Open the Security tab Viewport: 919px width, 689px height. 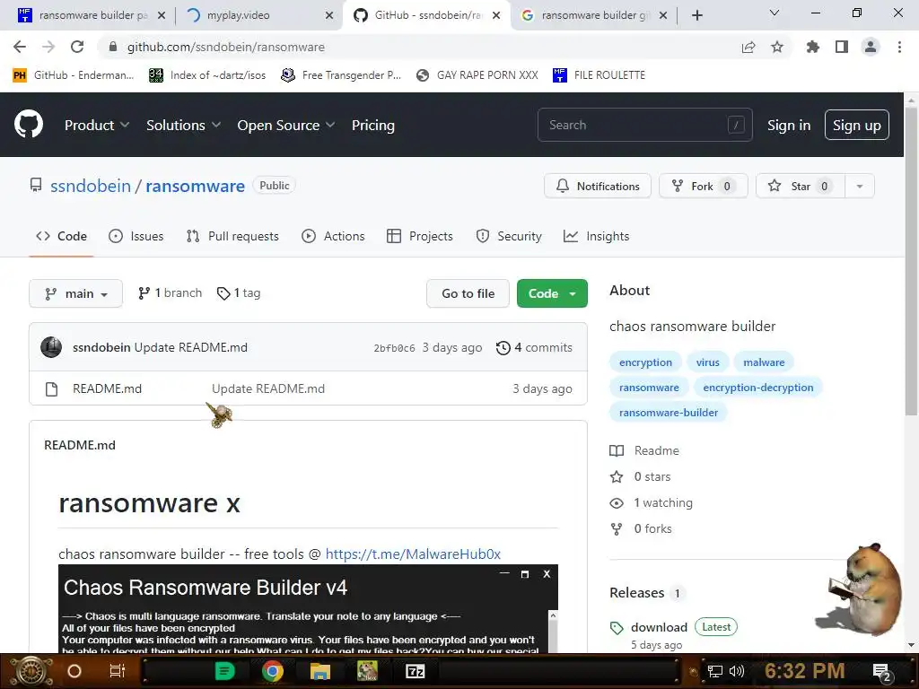[509, 236]
